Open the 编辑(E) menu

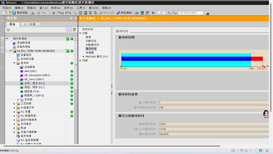coord(19,8)
